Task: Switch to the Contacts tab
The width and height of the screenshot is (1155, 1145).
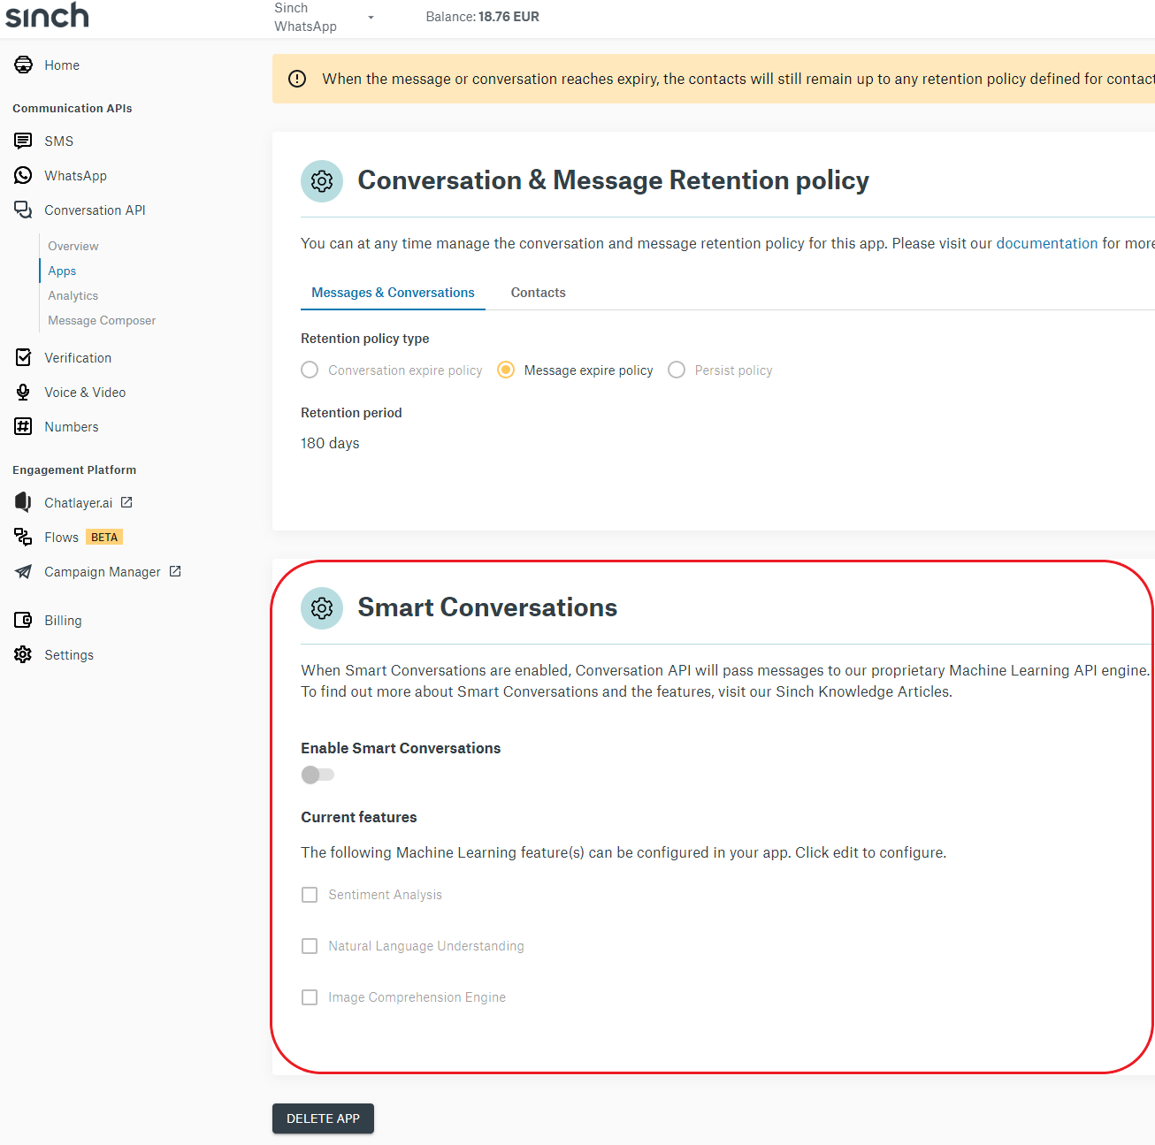Action: 538,292
